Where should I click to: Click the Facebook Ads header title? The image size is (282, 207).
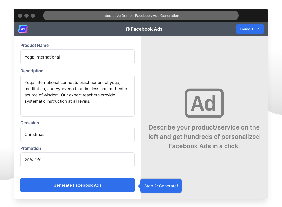click(144, 29)
